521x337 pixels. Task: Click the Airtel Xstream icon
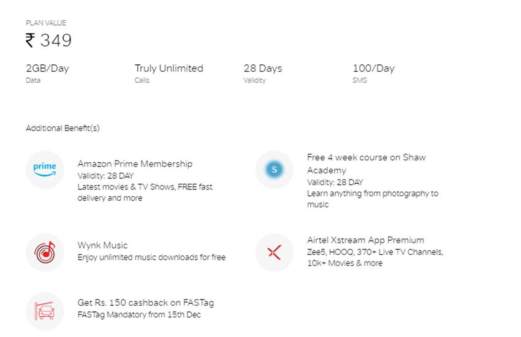pos(274,252)
